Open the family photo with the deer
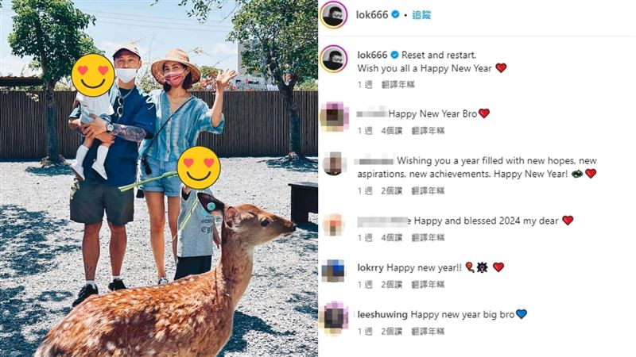This screenshot has height=357, width=636. [159, 178]
